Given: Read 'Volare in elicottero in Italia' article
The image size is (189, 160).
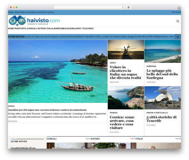Looking at the screenshot, I should tap(125, 73).
